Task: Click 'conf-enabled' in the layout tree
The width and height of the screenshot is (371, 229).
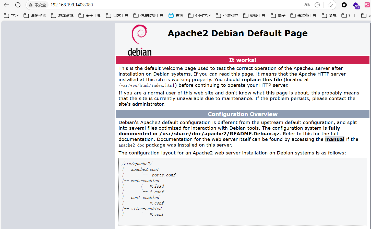Action: 145,198
